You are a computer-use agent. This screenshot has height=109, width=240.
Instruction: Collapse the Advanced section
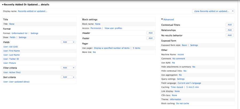point(167,20)
